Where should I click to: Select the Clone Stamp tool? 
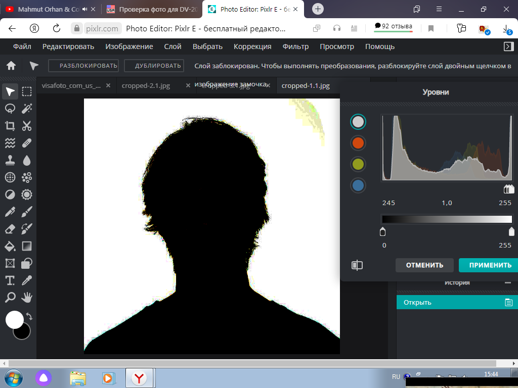click(10, 160)
